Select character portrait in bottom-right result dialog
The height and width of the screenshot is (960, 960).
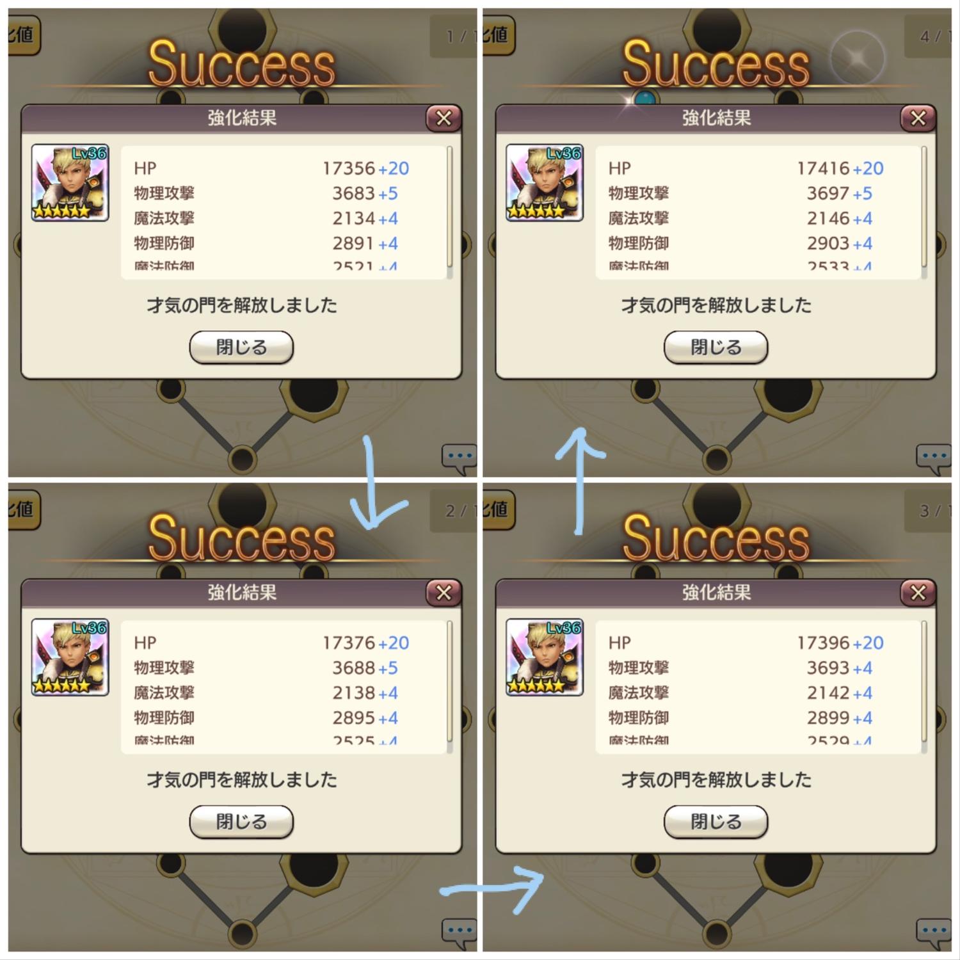pyautogui.click(x=544, y=657)
